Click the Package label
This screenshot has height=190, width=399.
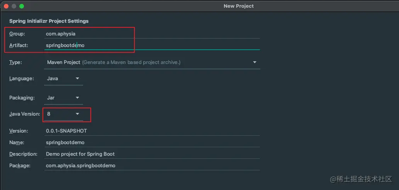pos(20,166)
